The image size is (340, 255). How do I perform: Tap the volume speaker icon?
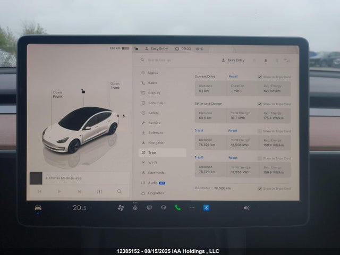pos(246,208)
